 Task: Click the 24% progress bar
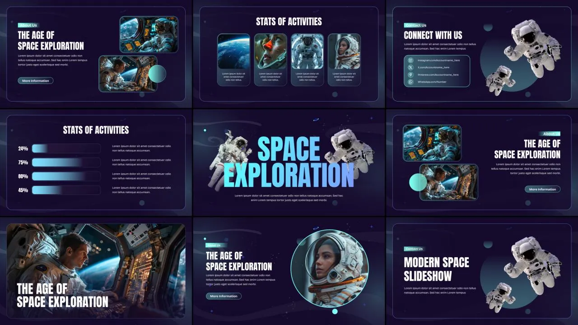(66, 149)
